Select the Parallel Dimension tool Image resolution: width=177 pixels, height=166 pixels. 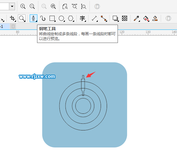click(x=95, y=18)
